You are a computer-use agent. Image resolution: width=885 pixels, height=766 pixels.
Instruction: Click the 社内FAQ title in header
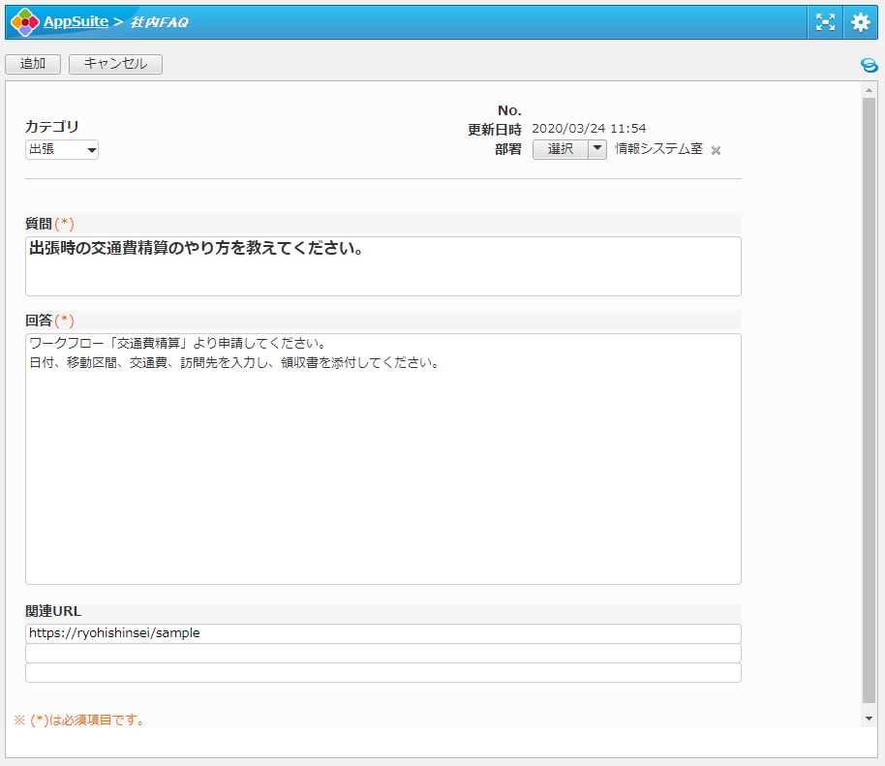(159, 21)
